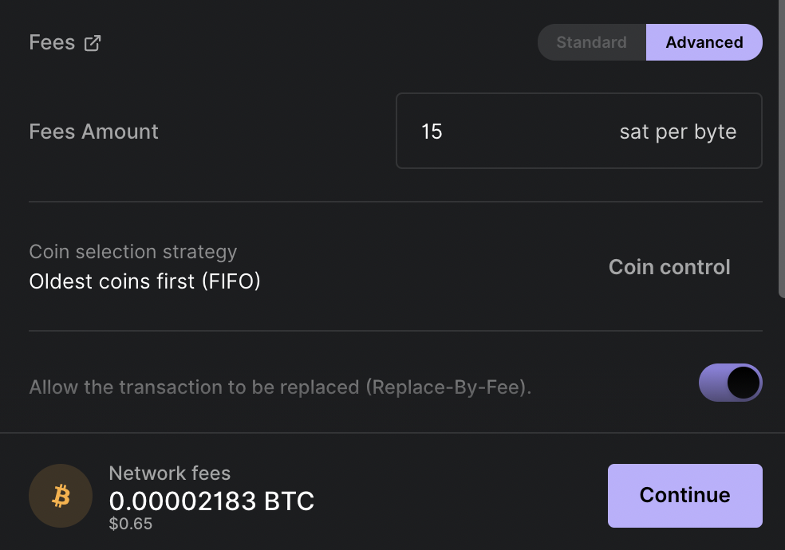
Task: Open the Oldest coins first (FIFO) strategy selector
Action: point(144,281)
